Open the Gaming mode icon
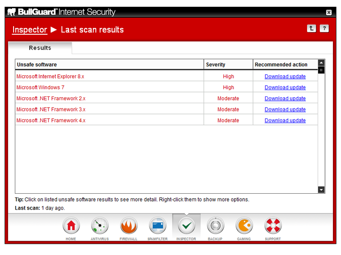Screen dimensions: 341x255 coord(244,225)
